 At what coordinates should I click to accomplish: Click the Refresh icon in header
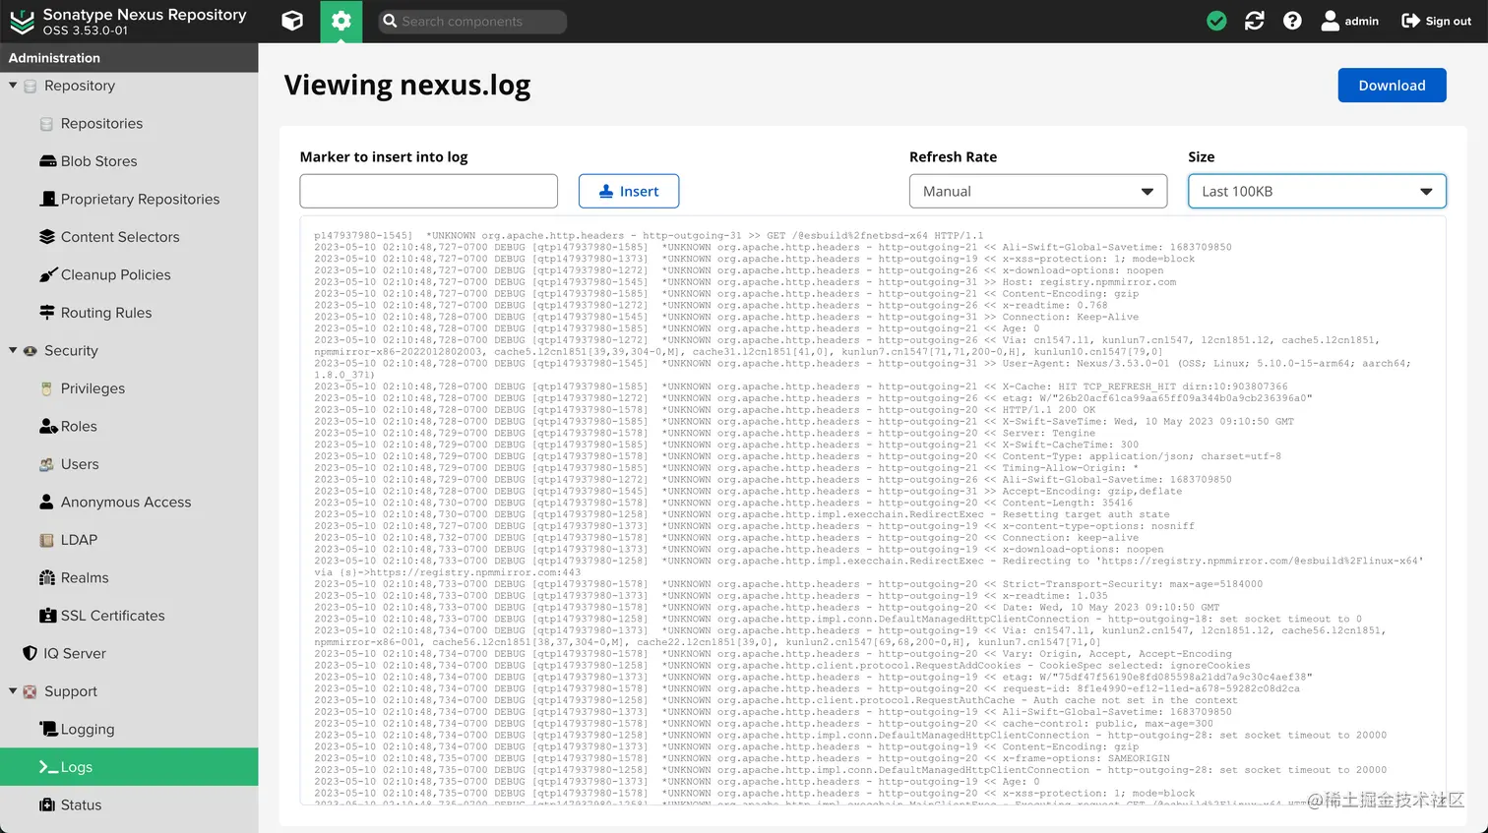[x=1255, y=21]
